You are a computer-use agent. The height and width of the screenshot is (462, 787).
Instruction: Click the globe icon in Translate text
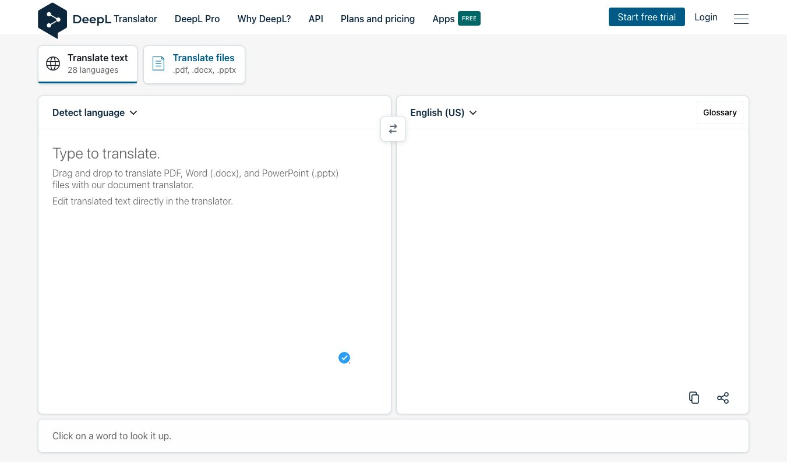coord(53,64)
